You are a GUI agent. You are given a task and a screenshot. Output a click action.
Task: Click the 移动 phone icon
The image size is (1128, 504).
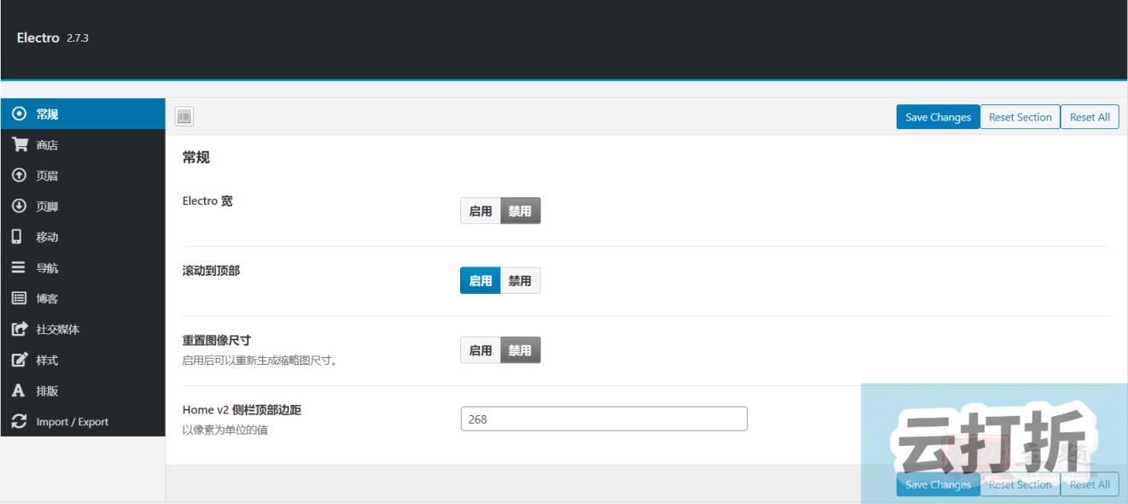point(16,237)
